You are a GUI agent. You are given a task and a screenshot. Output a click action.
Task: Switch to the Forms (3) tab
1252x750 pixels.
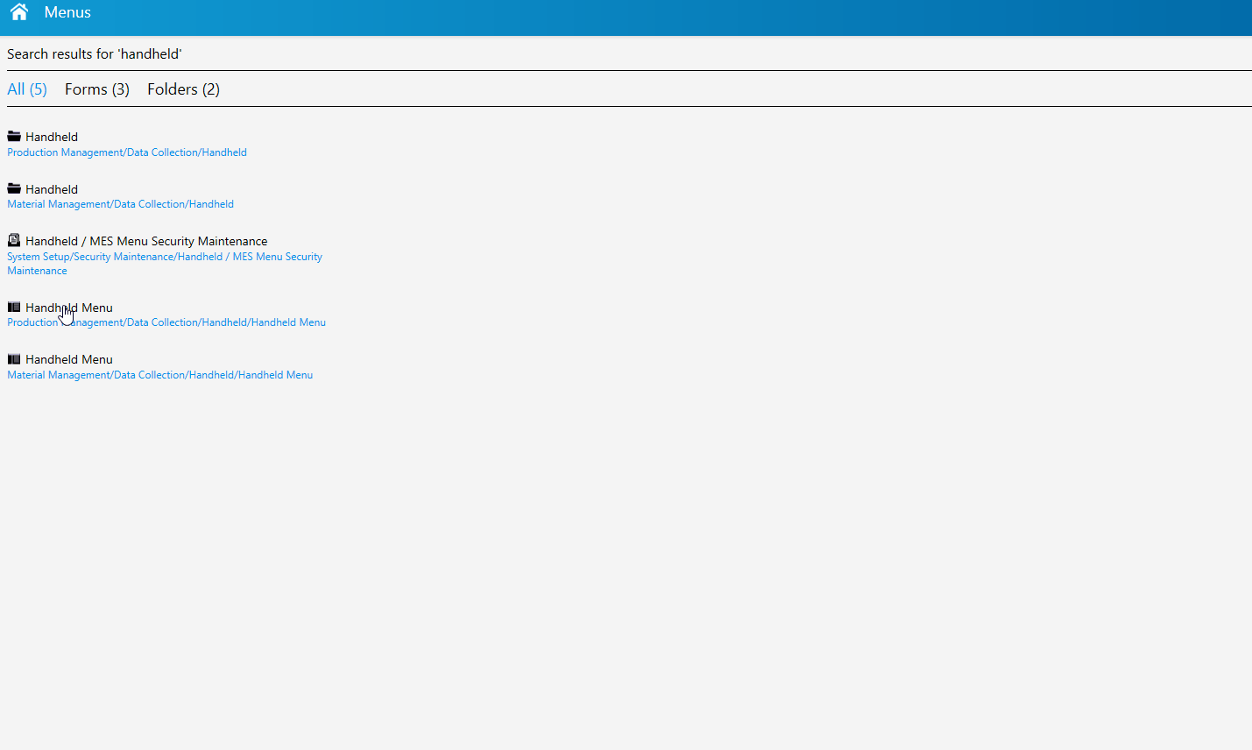(97, 89)
